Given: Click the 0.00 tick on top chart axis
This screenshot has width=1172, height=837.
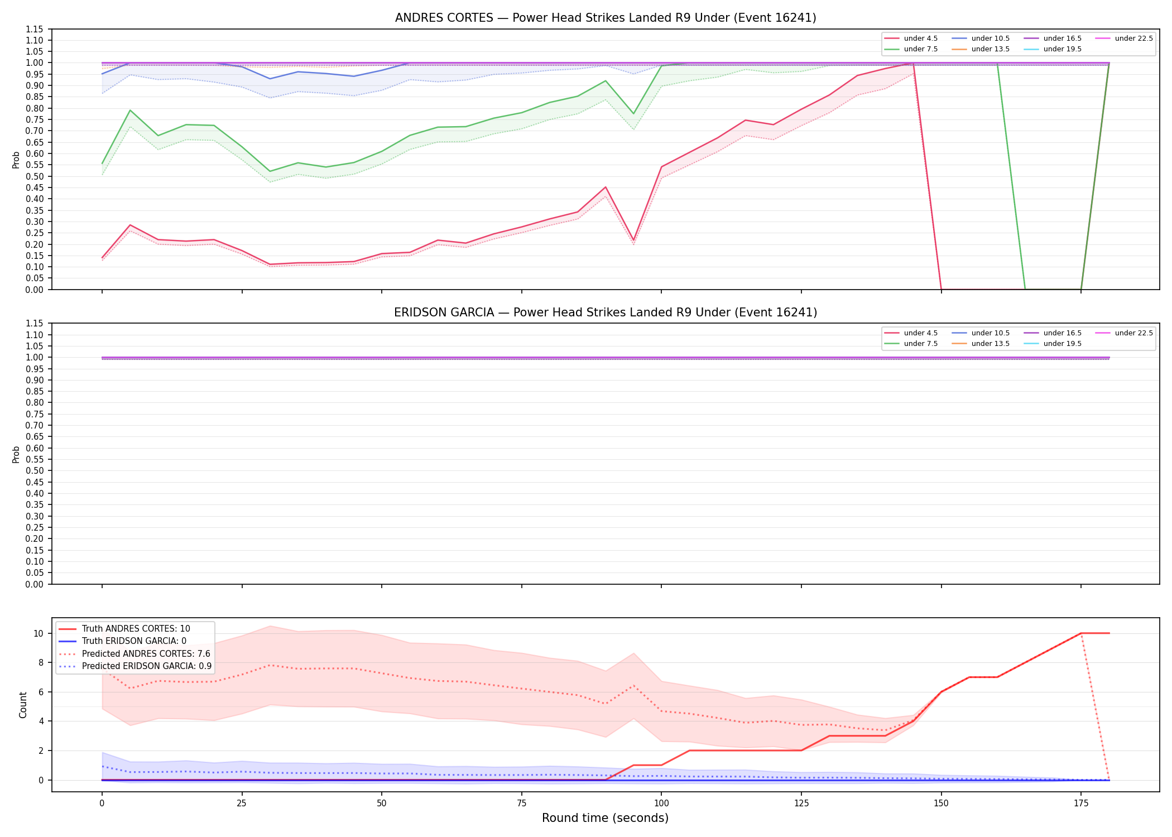Looking at the screenshot, I should click(x=35, y=290).
